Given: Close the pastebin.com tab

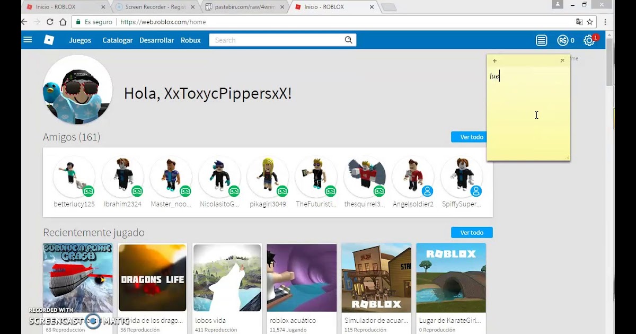Looking at the screenshot, I should tap(282, 7).
